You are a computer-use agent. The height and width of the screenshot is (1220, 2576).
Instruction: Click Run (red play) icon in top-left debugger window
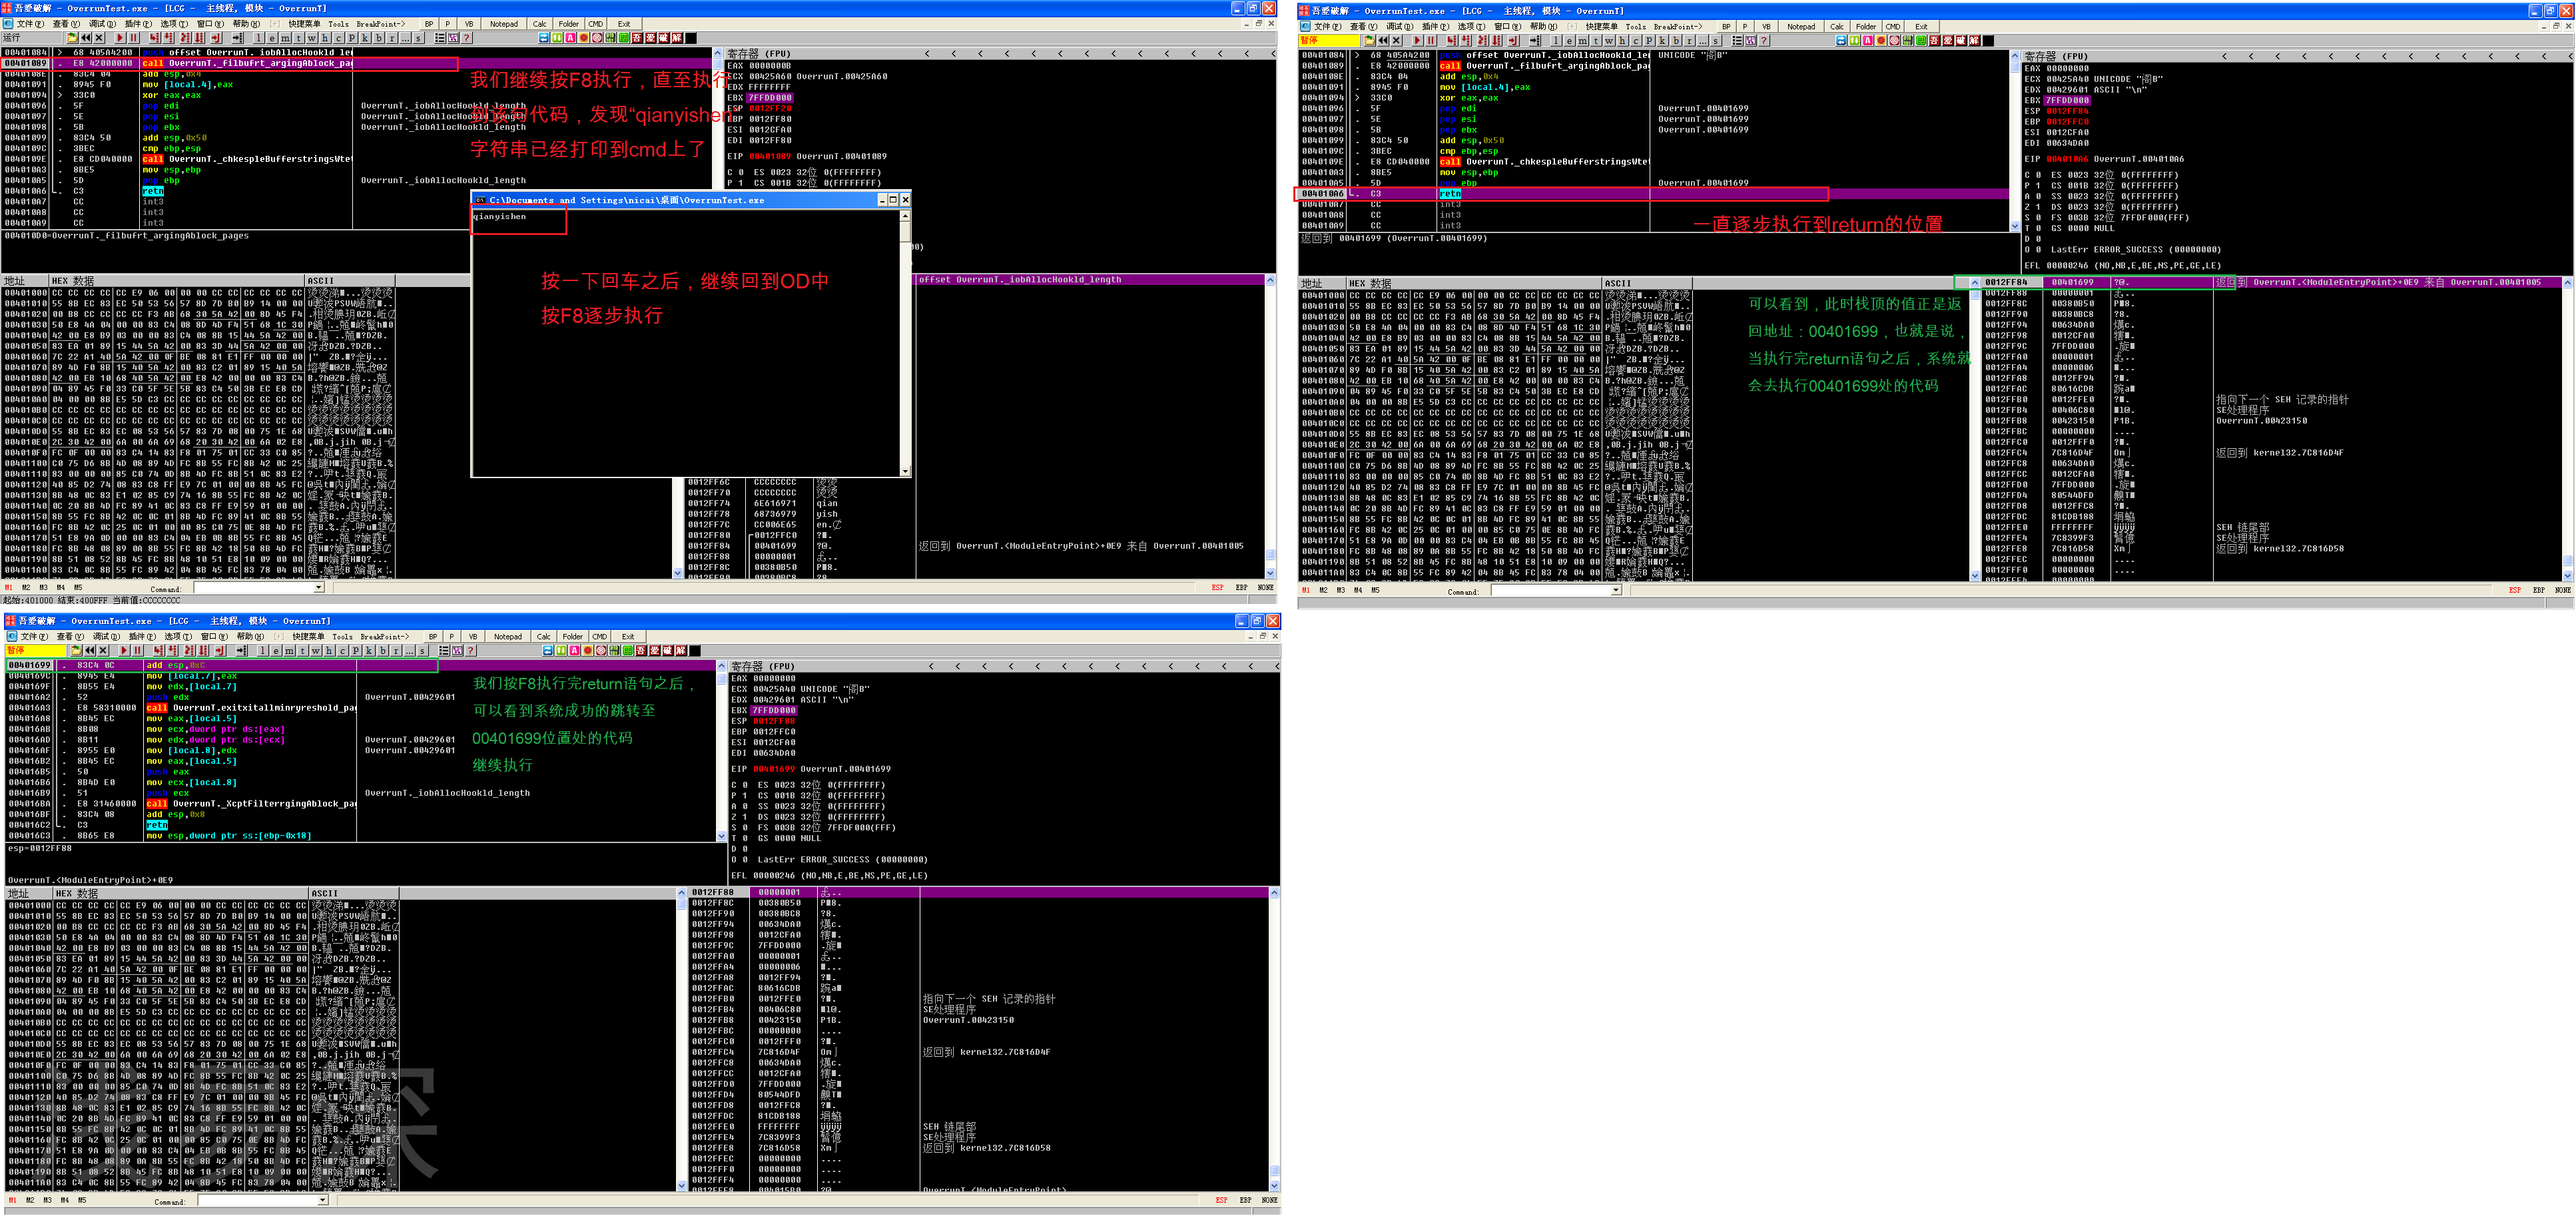click(120, 38)
